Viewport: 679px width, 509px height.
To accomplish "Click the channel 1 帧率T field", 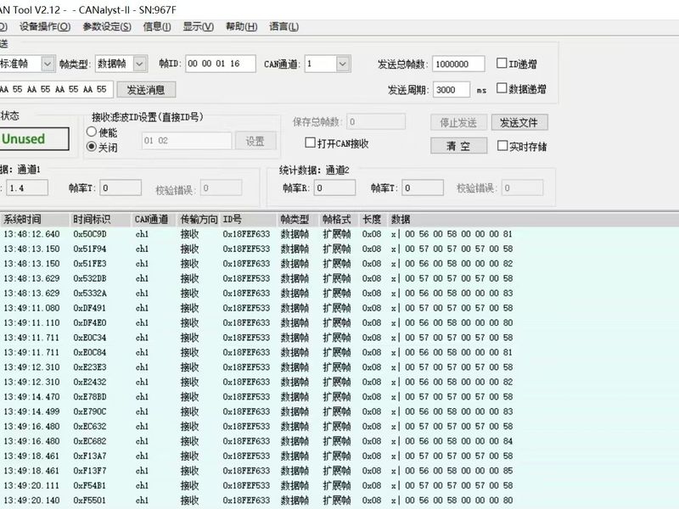I will (121, 187).
